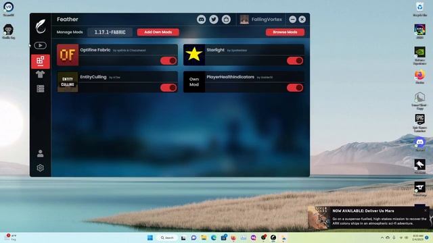Open the monkey-face desktop shortcut
Image resolution: width=433 pixels, height=243 pixels.
click(x=8, y=32)
